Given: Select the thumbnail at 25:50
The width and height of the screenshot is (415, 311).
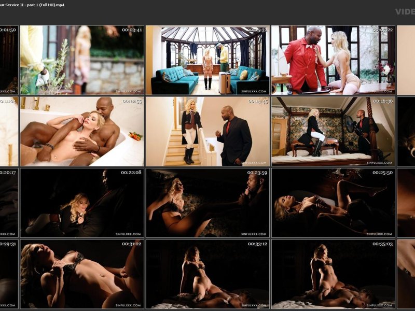Looking at the screenshot, I should [333, 203].
